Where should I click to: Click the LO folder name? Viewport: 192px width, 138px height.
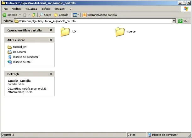tap(74, 31)
